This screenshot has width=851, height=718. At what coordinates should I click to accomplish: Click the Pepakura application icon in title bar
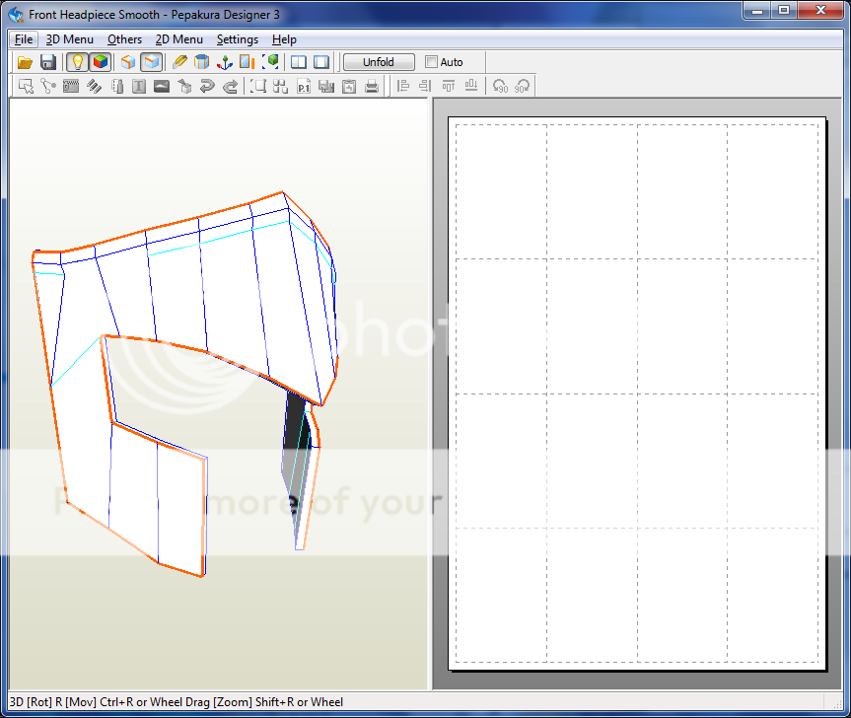(x=16, y=14)
